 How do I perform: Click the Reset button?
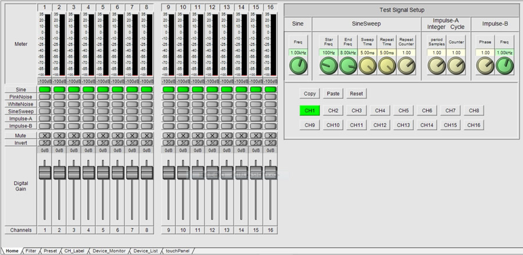click(x=356, y=94)
